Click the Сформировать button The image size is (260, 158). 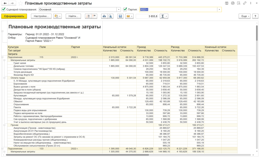point(14,16)
